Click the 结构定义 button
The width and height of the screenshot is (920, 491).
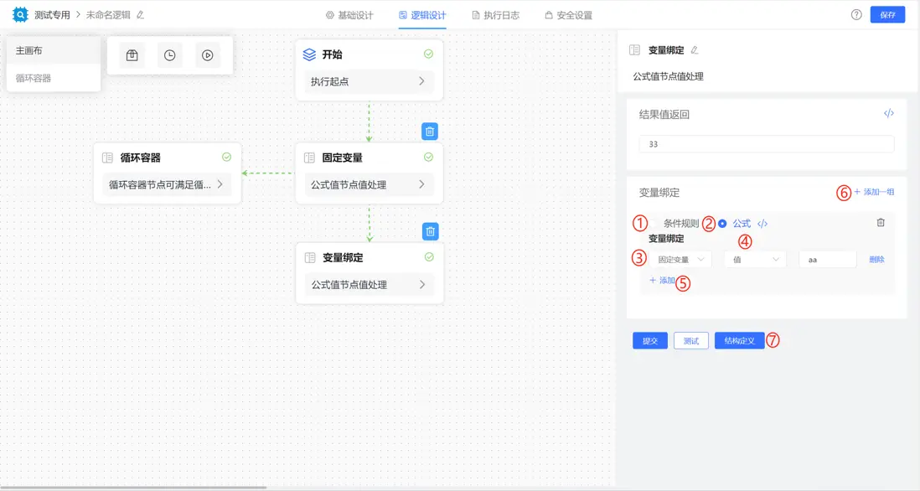click(x=739, y=341)
